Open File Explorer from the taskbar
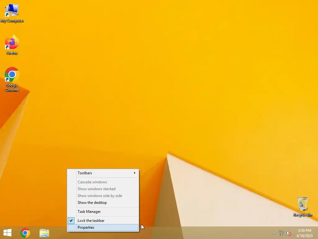Viewport: 318px width, 239px height. pyautogui.click(x=44, y=233)
